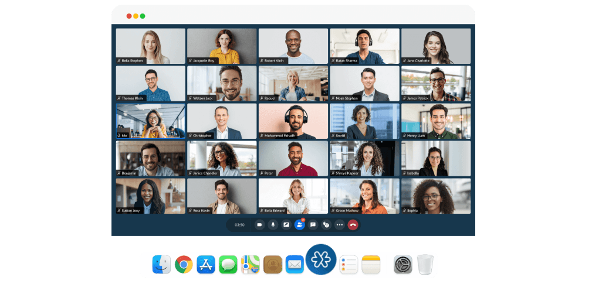The height and width of the screenshot is (284, 592).
Task: Start screen sharing from the toolbar
Action: [286, 225]
